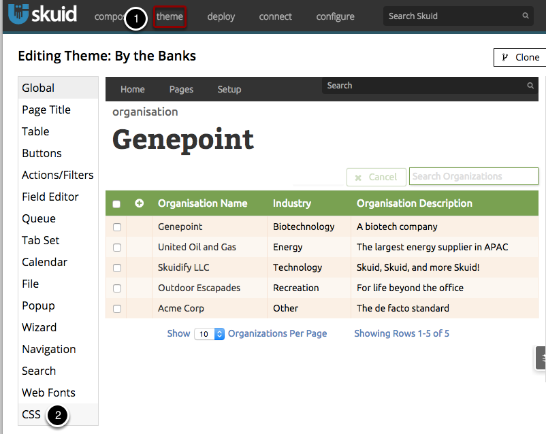
Task: Tick the Acme Corp row checkbox
Action: [117, 309]
